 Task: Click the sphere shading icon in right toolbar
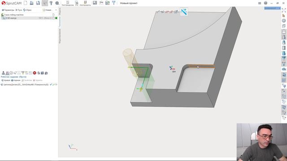(x=284, y=21)
